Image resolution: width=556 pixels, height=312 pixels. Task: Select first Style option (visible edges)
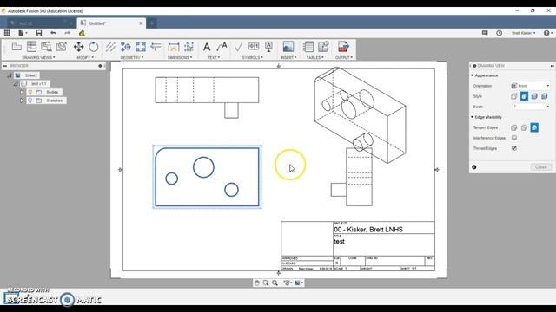[x=514, y=96]
